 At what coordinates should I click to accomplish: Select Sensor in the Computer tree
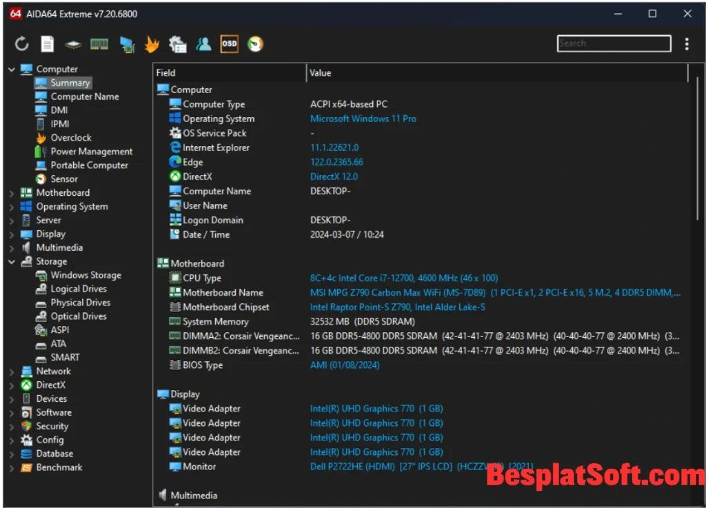tap(63, 179)
